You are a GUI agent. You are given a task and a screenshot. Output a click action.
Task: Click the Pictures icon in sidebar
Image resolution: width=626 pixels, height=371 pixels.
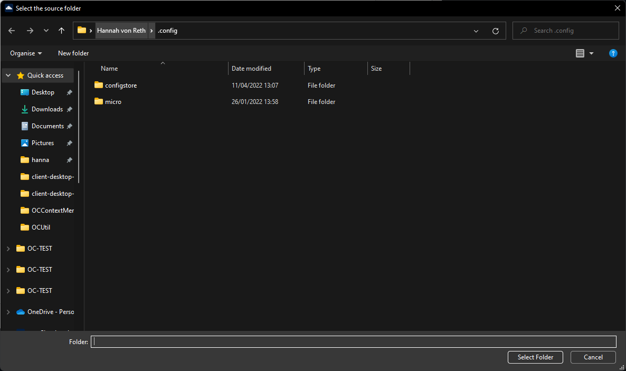click(x=25, y=143)
